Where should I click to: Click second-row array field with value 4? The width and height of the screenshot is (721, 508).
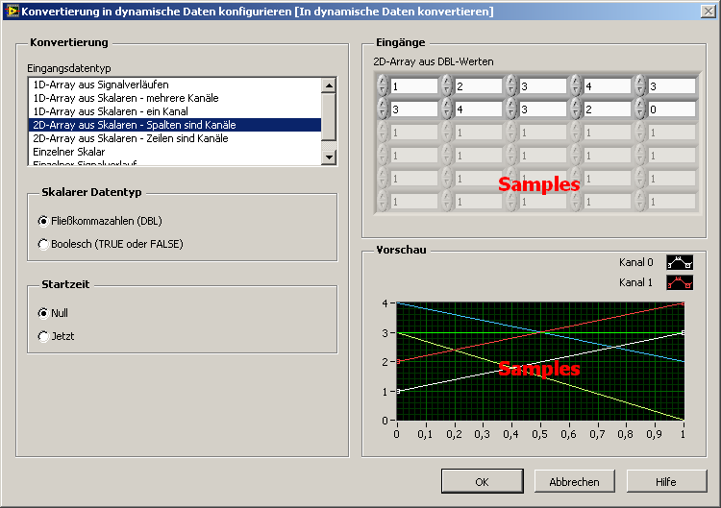pos(479,109)
